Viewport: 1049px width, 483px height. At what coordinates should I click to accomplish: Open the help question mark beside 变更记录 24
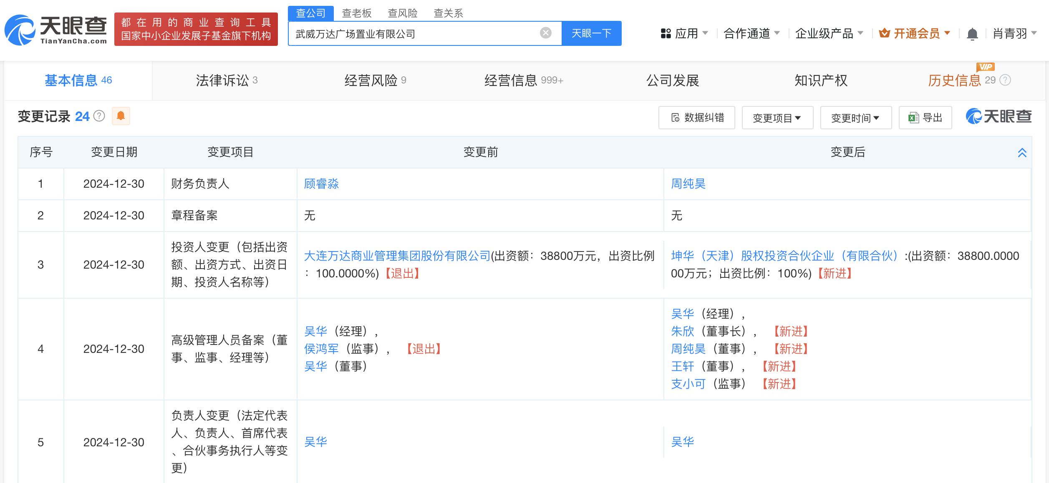click(99, 116)
